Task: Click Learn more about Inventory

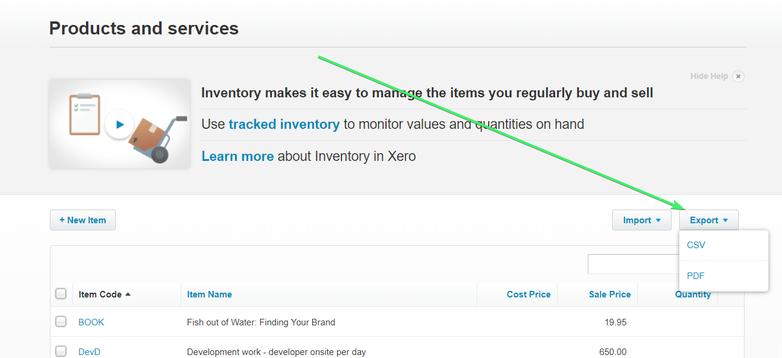Action: pos(238,156)
